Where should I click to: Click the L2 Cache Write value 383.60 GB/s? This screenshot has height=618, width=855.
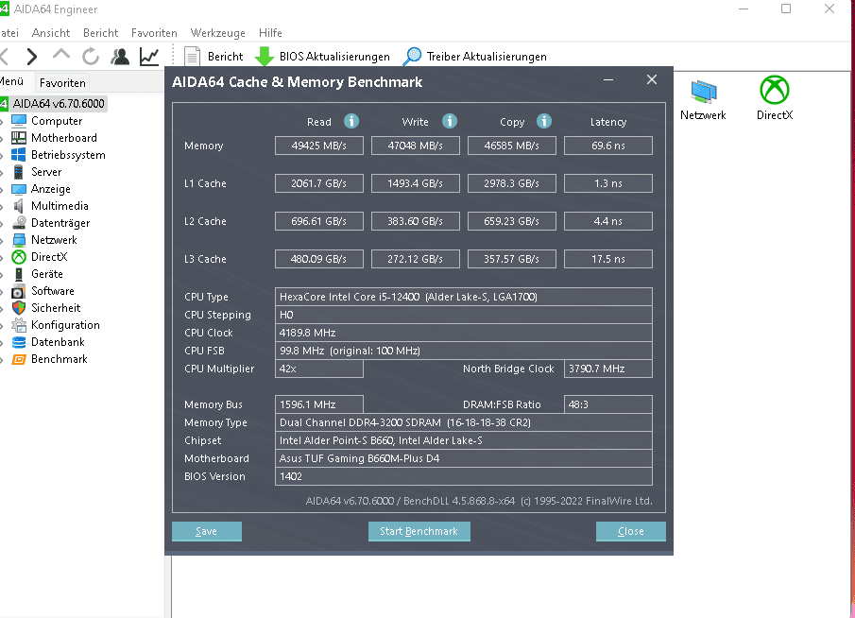(x=416, y=221)
